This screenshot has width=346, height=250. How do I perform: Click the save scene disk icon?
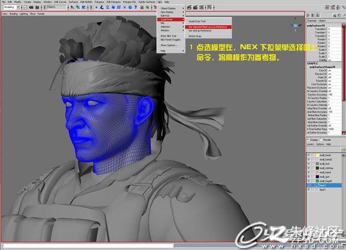(37, 7)
